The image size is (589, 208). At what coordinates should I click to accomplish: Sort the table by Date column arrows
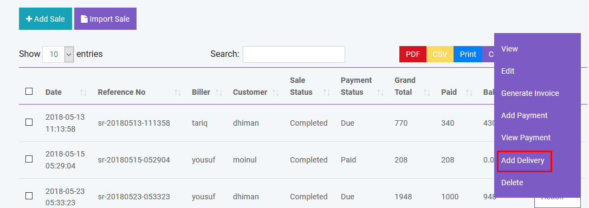click(x=83, y=93)
